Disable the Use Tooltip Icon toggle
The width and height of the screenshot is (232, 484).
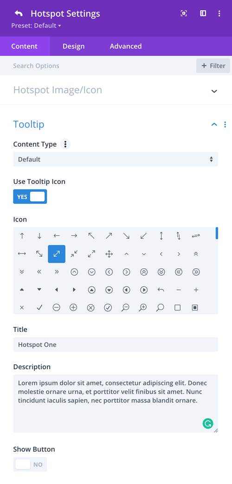30,196
